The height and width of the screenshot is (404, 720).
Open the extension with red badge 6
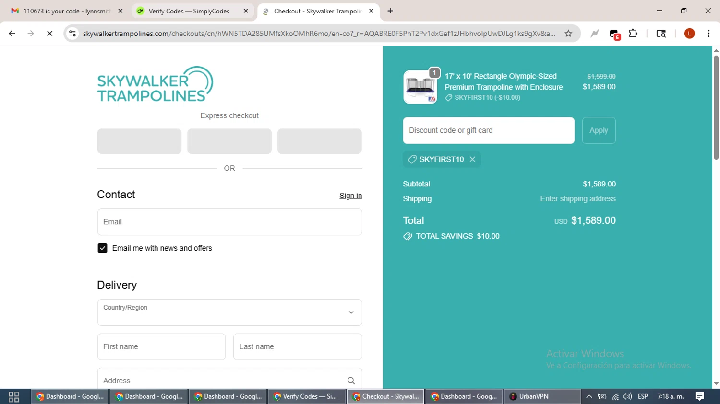pos(614,34)
